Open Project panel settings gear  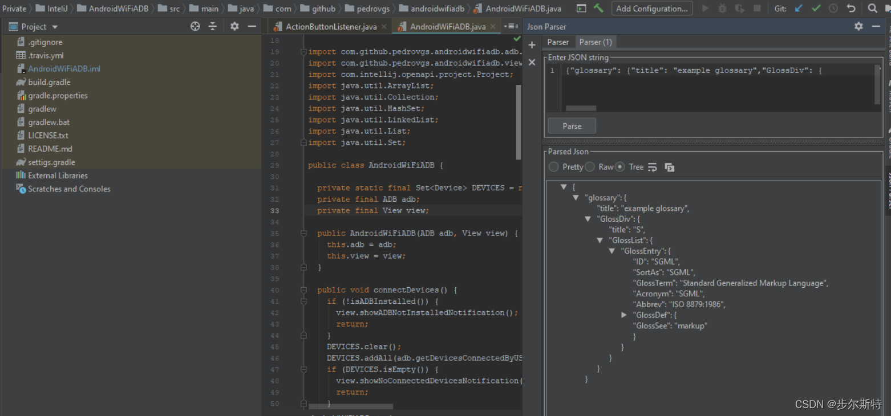point(234,26)
